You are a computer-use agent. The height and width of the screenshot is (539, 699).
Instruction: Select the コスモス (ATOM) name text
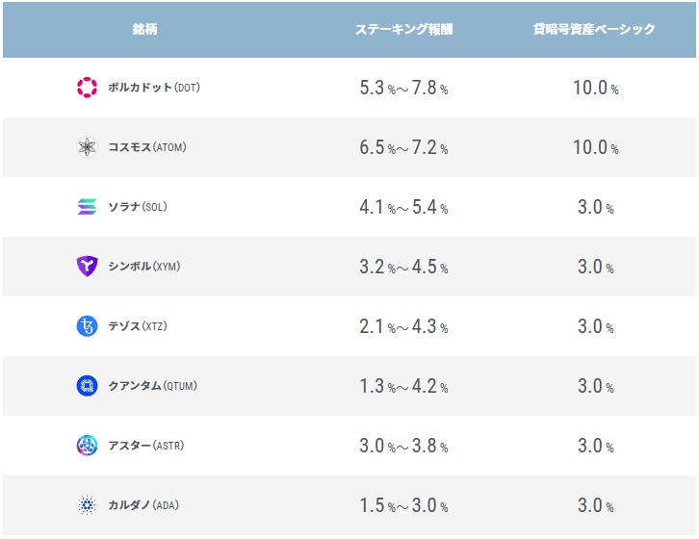point(147,147)
